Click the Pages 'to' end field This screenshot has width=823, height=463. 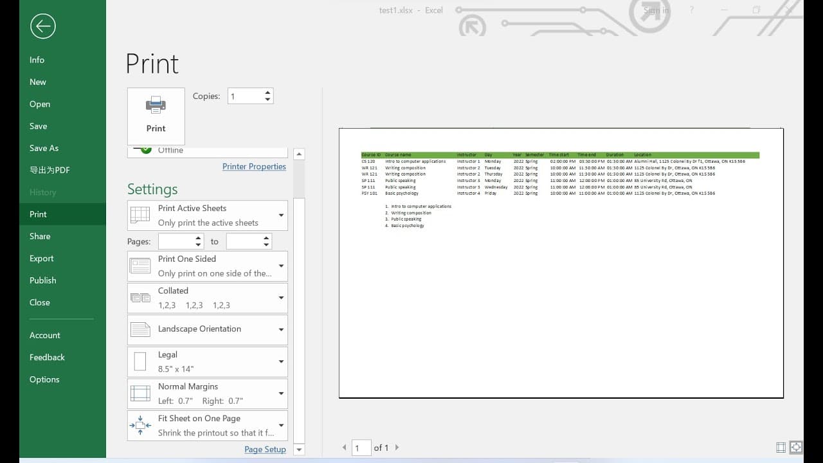(244, 241)
